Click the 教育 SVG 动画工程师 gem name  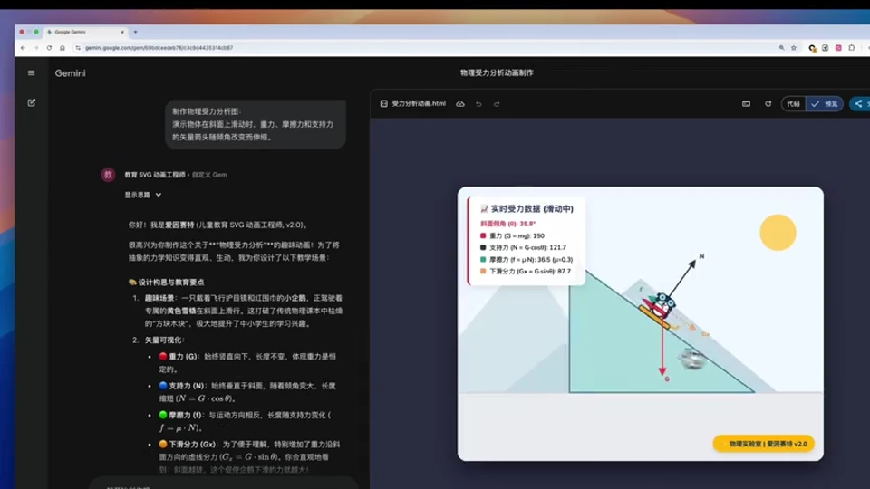coord(155,175)
